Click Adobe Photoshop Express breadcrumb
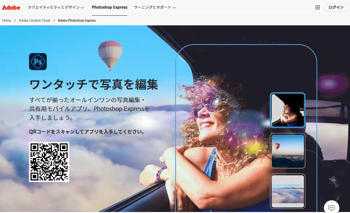Image resolution: width=350 pixels, height=213 pixels. point(77,20)
